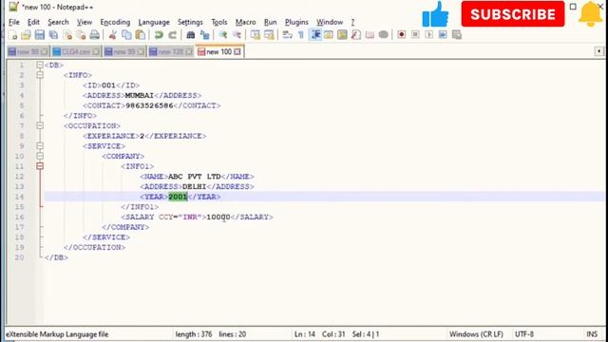Click the selected 2001 year value
The height and width of the screenshot is (342, 608).
point(178,197)
